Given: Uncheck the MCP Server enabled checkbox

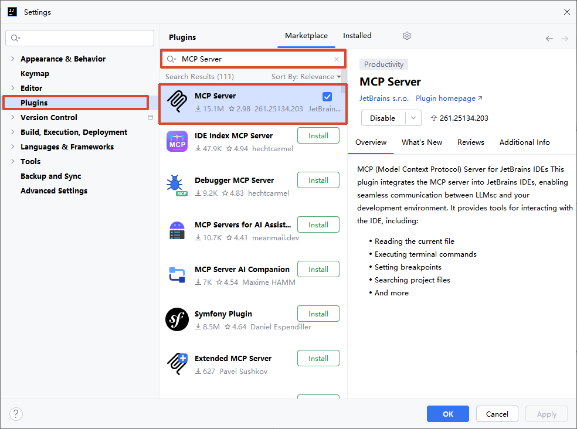Looking at the screenshot, I should (x=327, y=96).
